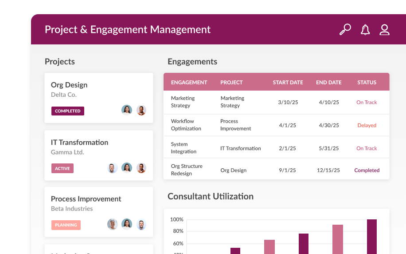Click start date 9/1/25
This screenshot has width=406, height=254.
coord(287,170)
